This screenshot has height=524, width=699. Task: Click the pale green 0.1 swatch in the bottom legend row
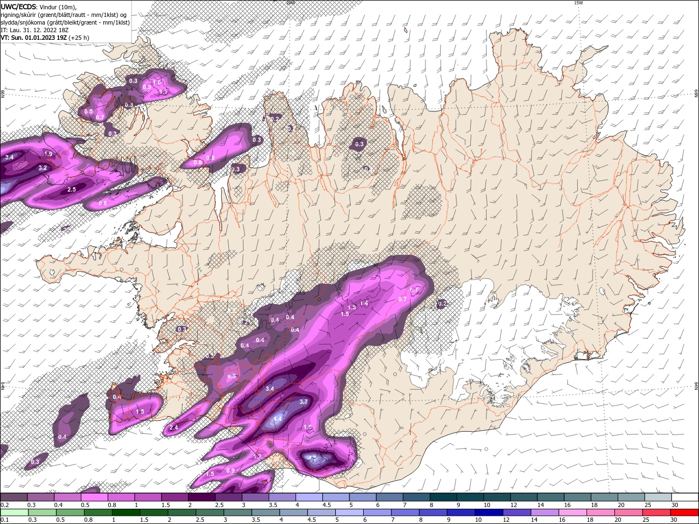click(14, 513)
